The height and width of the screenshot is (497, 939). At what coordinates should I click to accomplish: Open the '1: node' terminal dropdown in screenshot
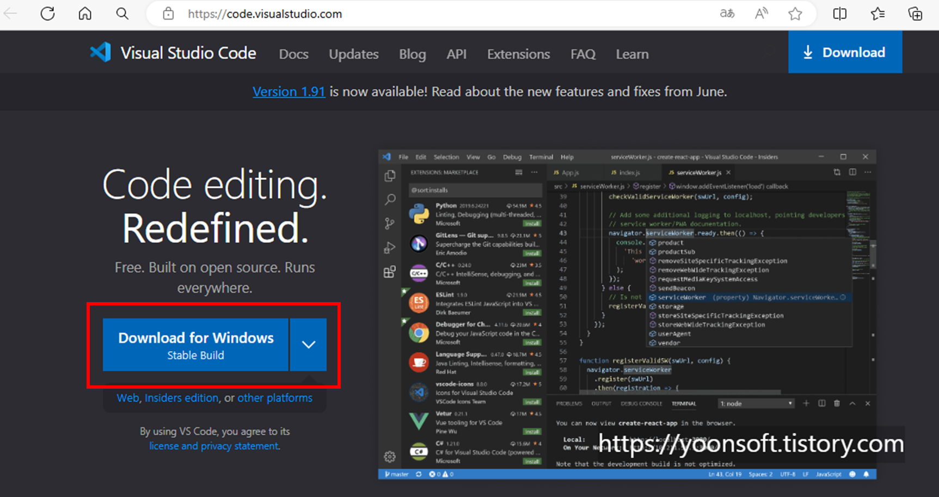pos(756,403)
